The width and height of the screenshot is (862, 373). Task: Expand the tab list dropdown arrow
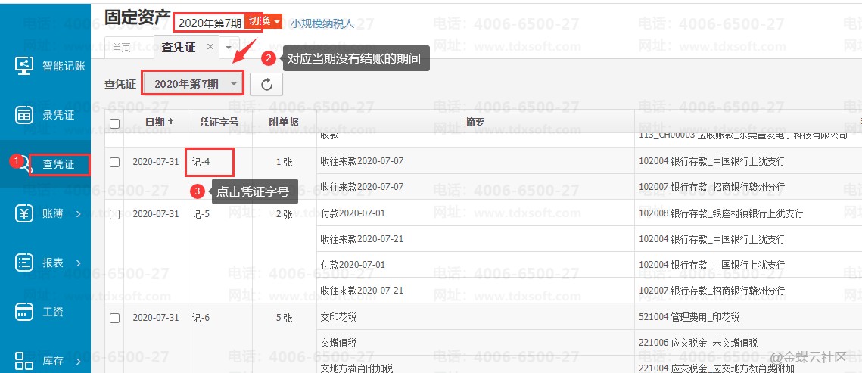coord(229,47)
